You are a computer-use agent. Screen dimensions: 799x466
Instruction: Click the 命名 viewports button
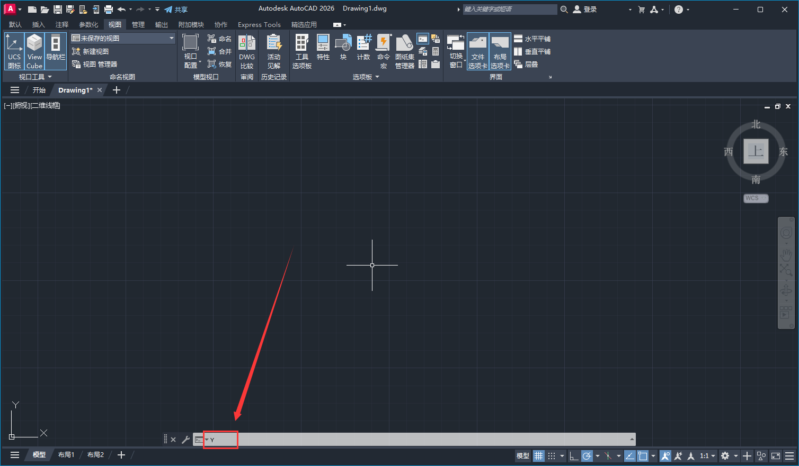pos(219,39)
